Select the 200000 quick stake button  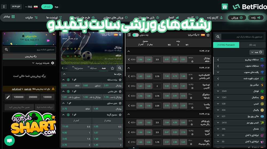pyautogui.click(x=33, y=97)
